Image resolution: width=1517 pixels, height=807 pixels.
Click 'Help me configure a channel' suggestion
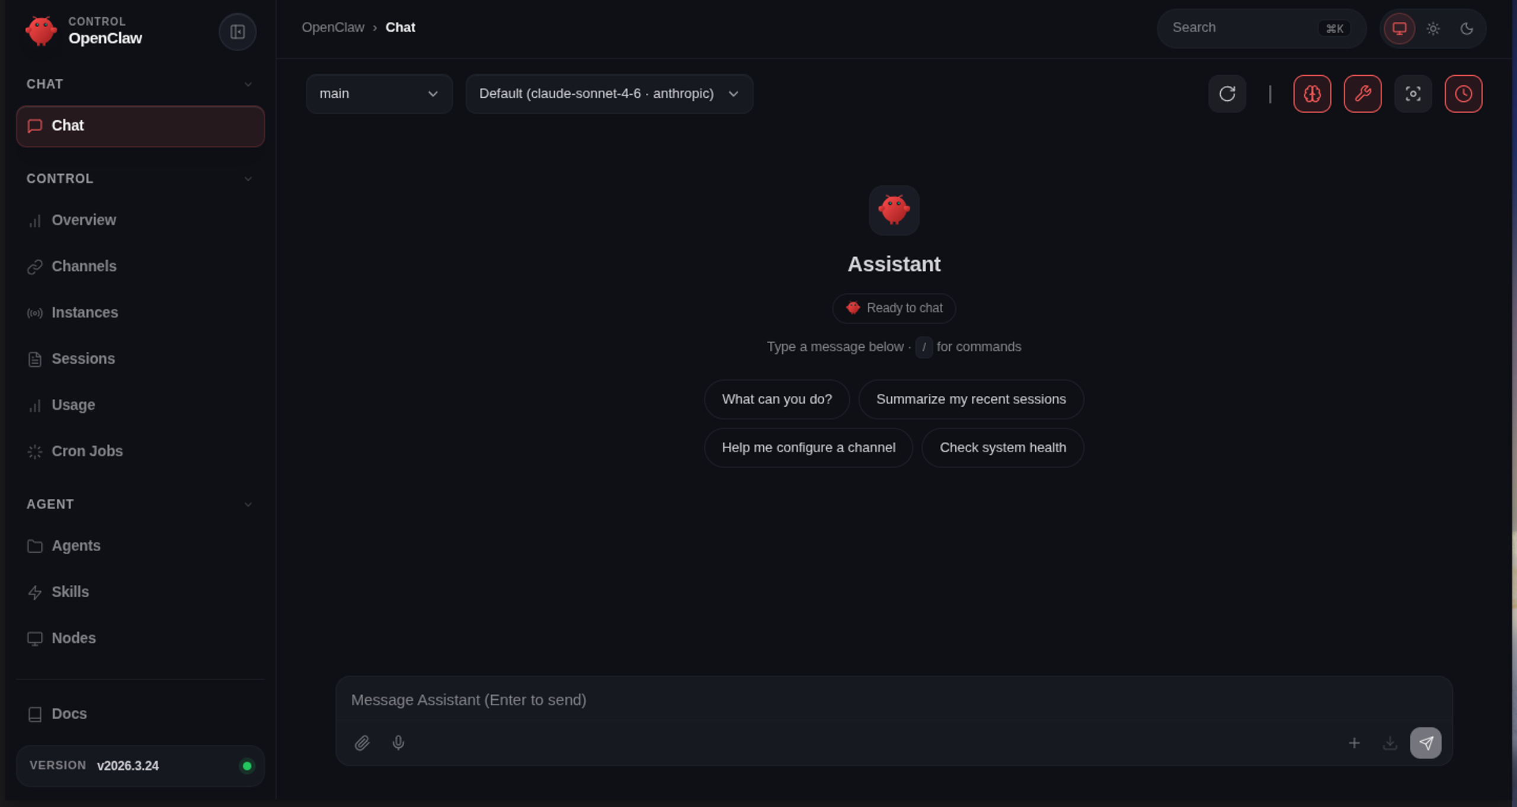point(808,448)
